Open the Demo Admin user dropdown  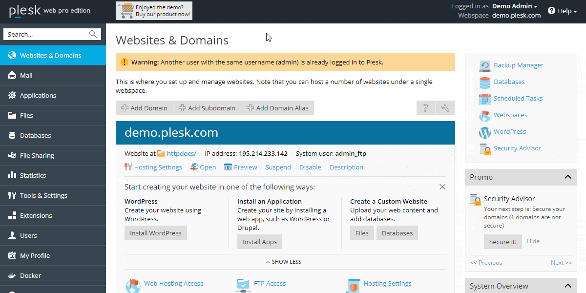[x=515, y=6]
